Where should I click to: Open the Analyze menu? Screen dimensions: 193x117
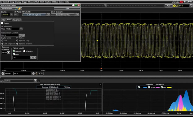[48, 2]
